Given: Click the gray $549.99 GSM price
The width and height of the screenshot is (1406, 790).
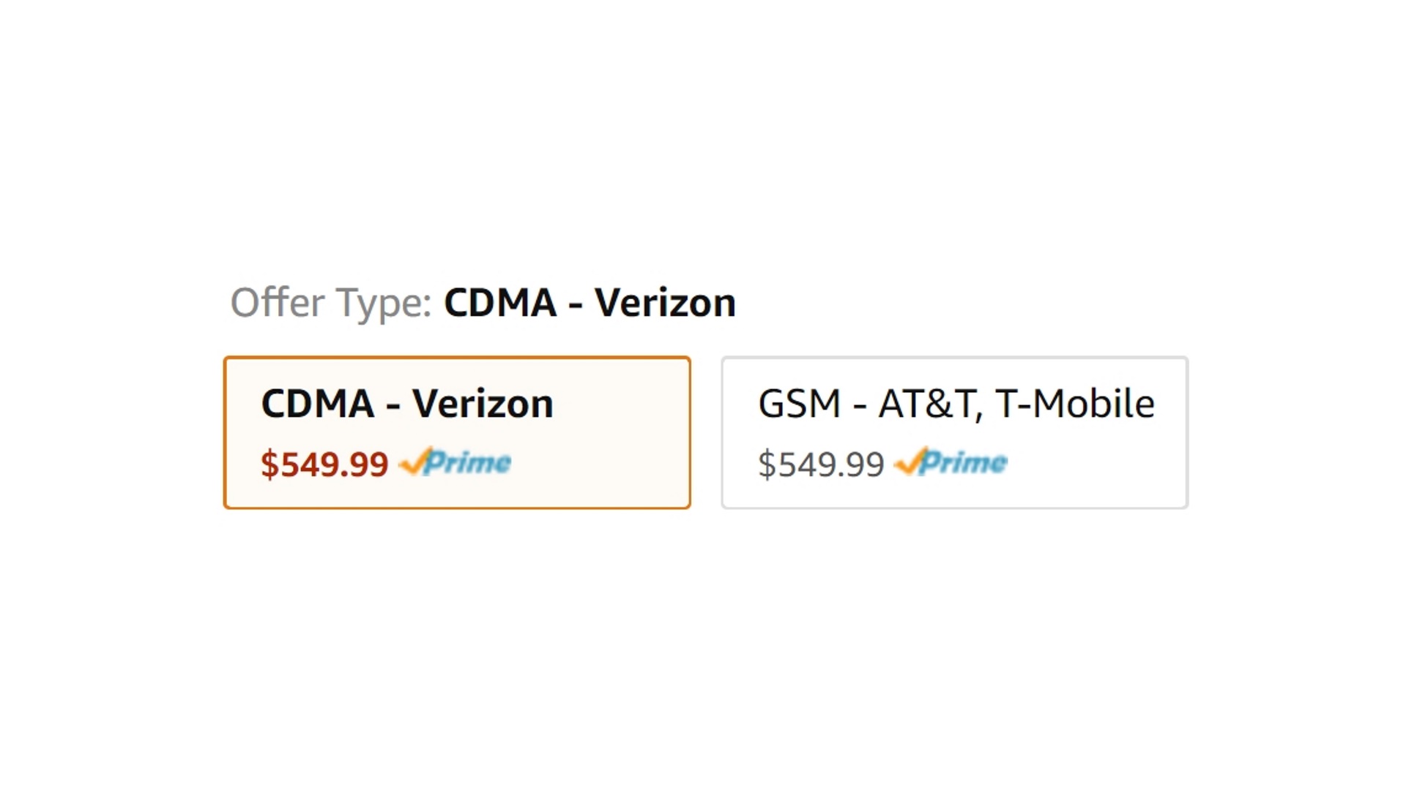Looking at the screenshot, I should [821, 464].
